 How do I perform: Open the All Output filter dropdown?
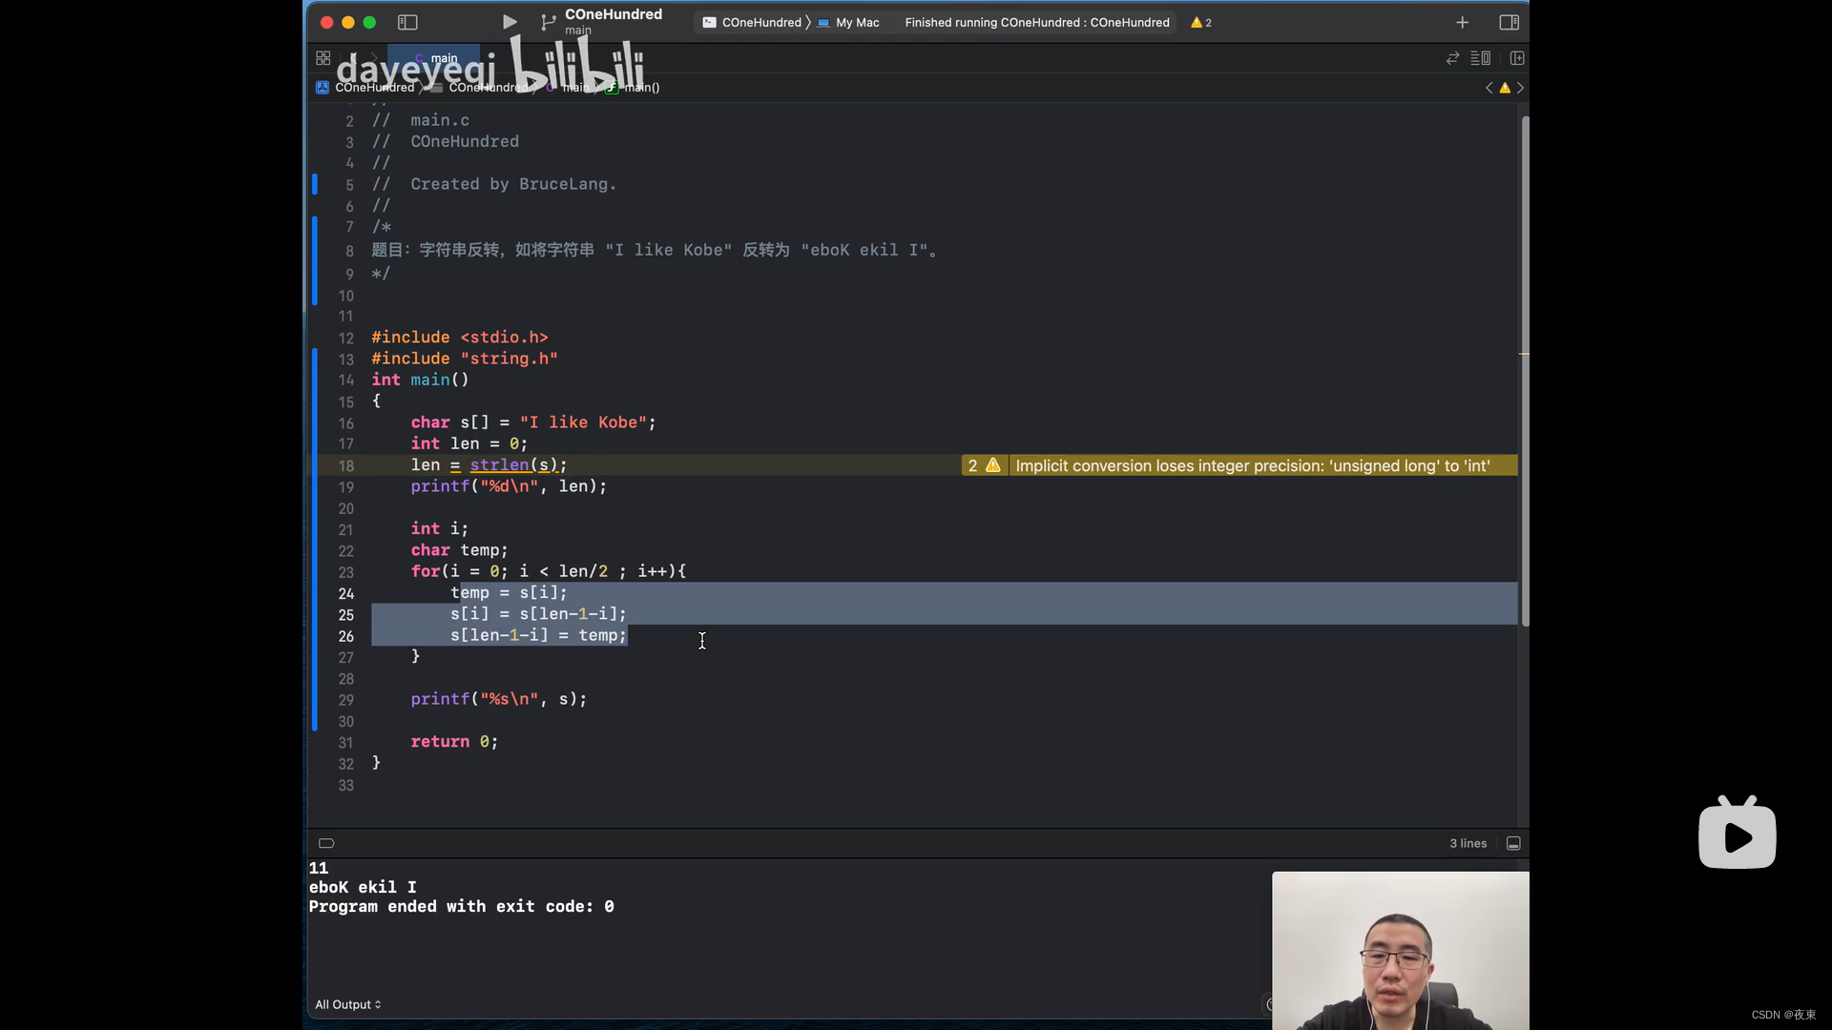(348, 1004)
